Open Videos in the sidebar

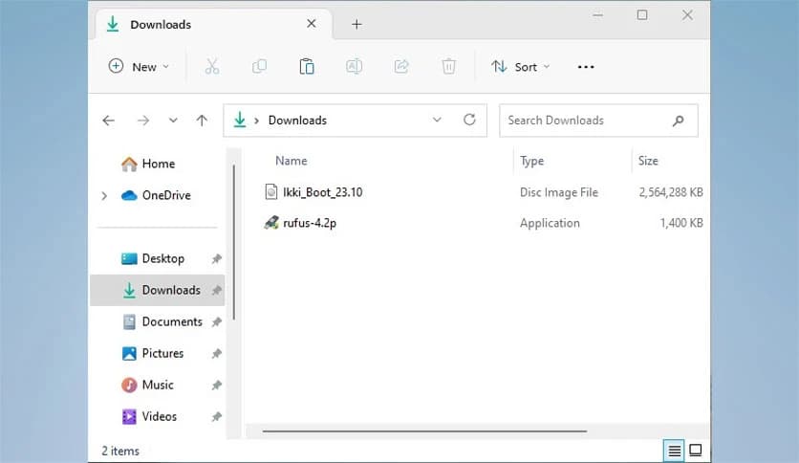(149, 416)
